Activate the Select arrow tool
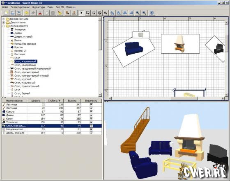This screenshot has width=230, height=181. coord(81,13)
